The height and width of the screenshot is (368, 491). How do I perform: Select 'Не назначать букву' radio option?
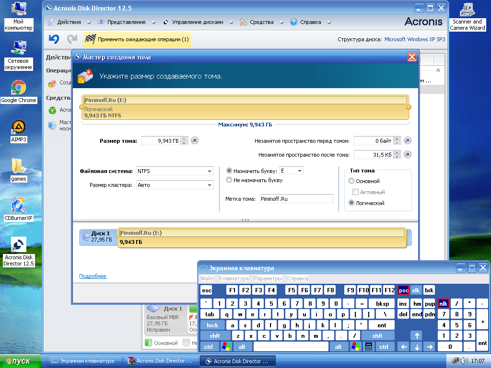point(229,180)
